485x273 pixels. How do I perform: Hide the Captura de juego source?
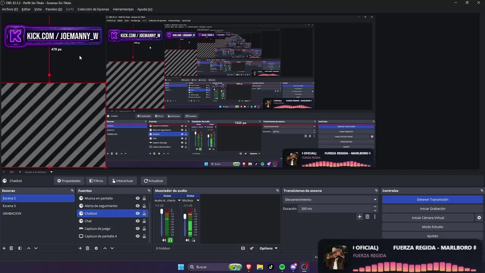138,229
